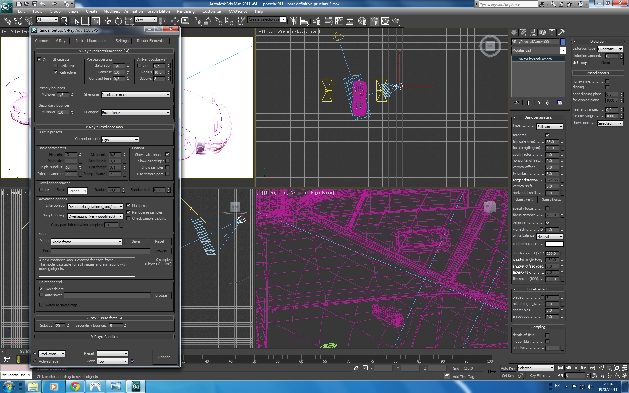
Task: Select the Move tool in toolbar
Action: point(108,21)
